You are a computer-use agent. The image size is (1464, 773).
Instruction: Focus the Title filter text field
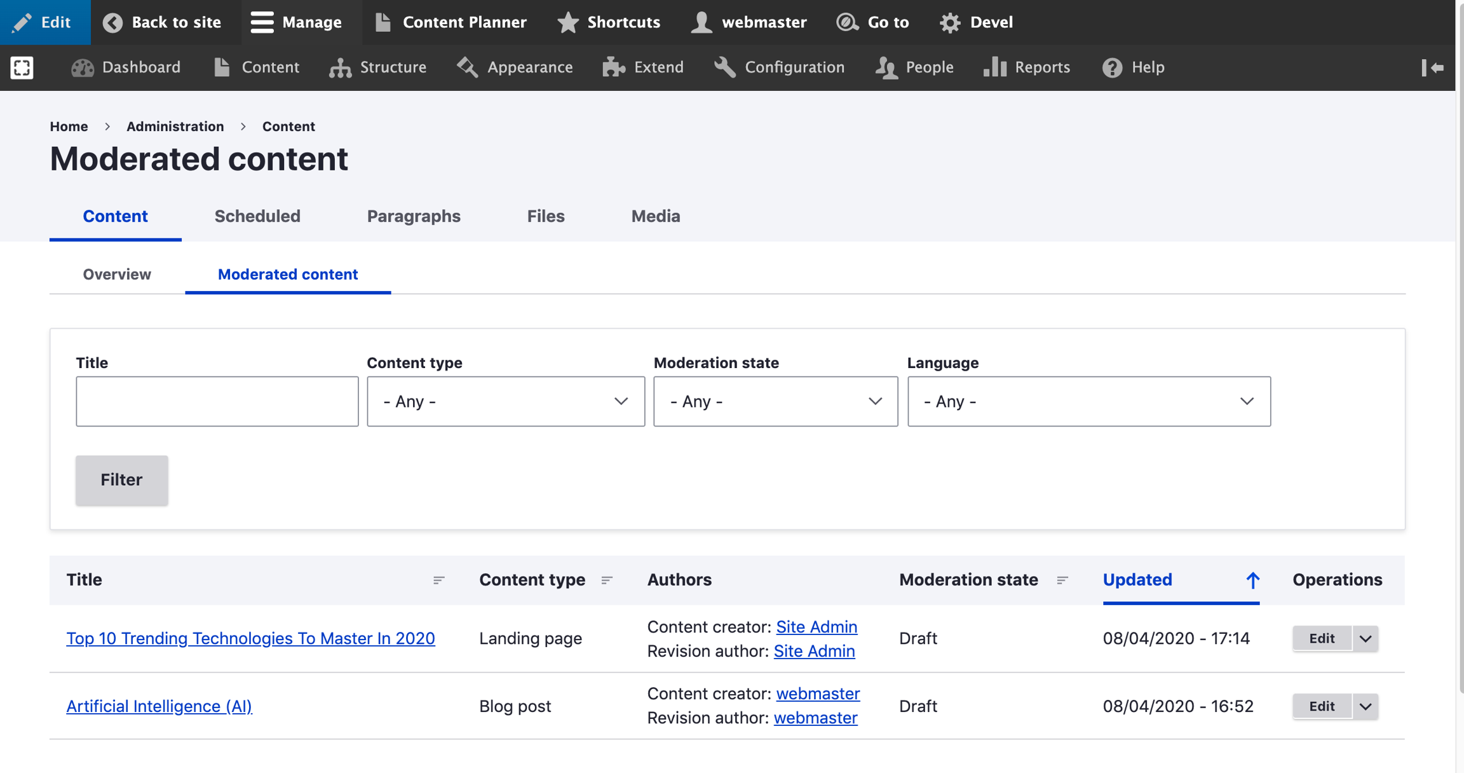coord(217,401)
